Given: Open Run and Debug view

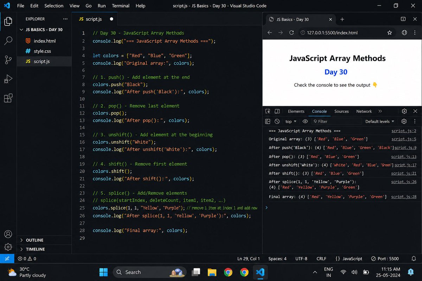Looking at the screenshot, I should coord(8,79).
